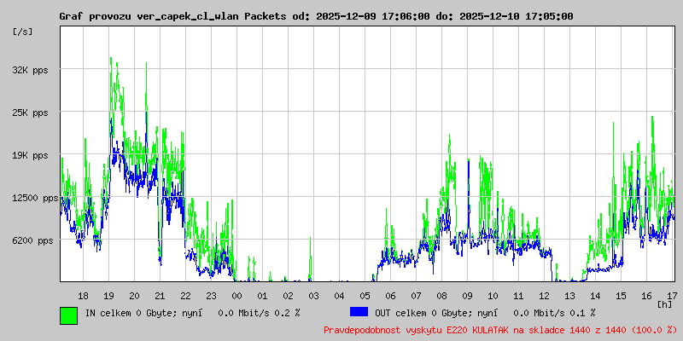Click hour label '12' on time axis

click(x=545, y=297)
